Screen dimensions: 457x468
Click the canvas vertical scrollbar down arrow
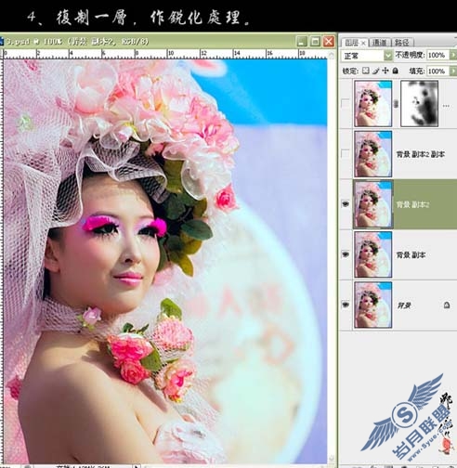332,458
